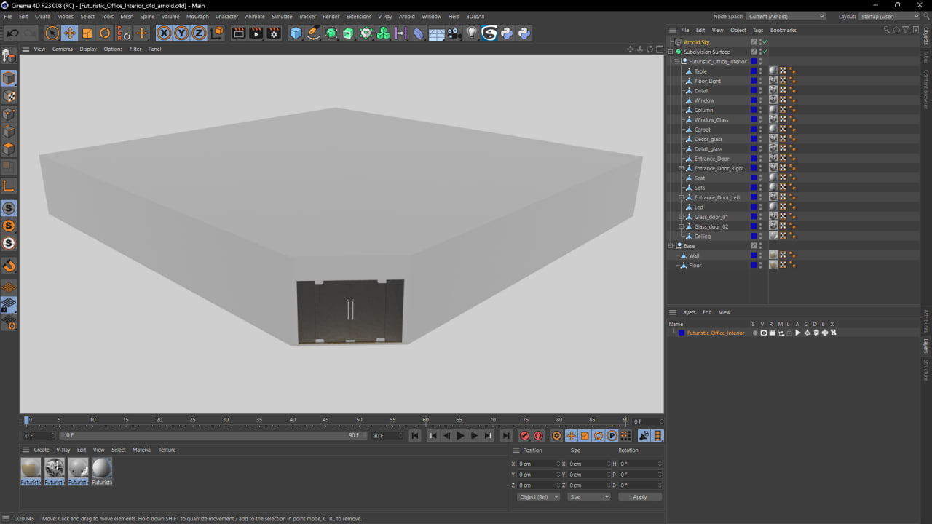This screenshot has height=524, width=932.
Task: Click frame 45 on the timeline ruler
Action: pos(325,421)
